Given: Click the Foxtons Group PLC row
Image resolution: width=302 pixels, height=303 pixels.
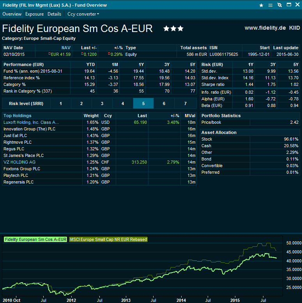Looking at the screenshot, I should [99, 169].
